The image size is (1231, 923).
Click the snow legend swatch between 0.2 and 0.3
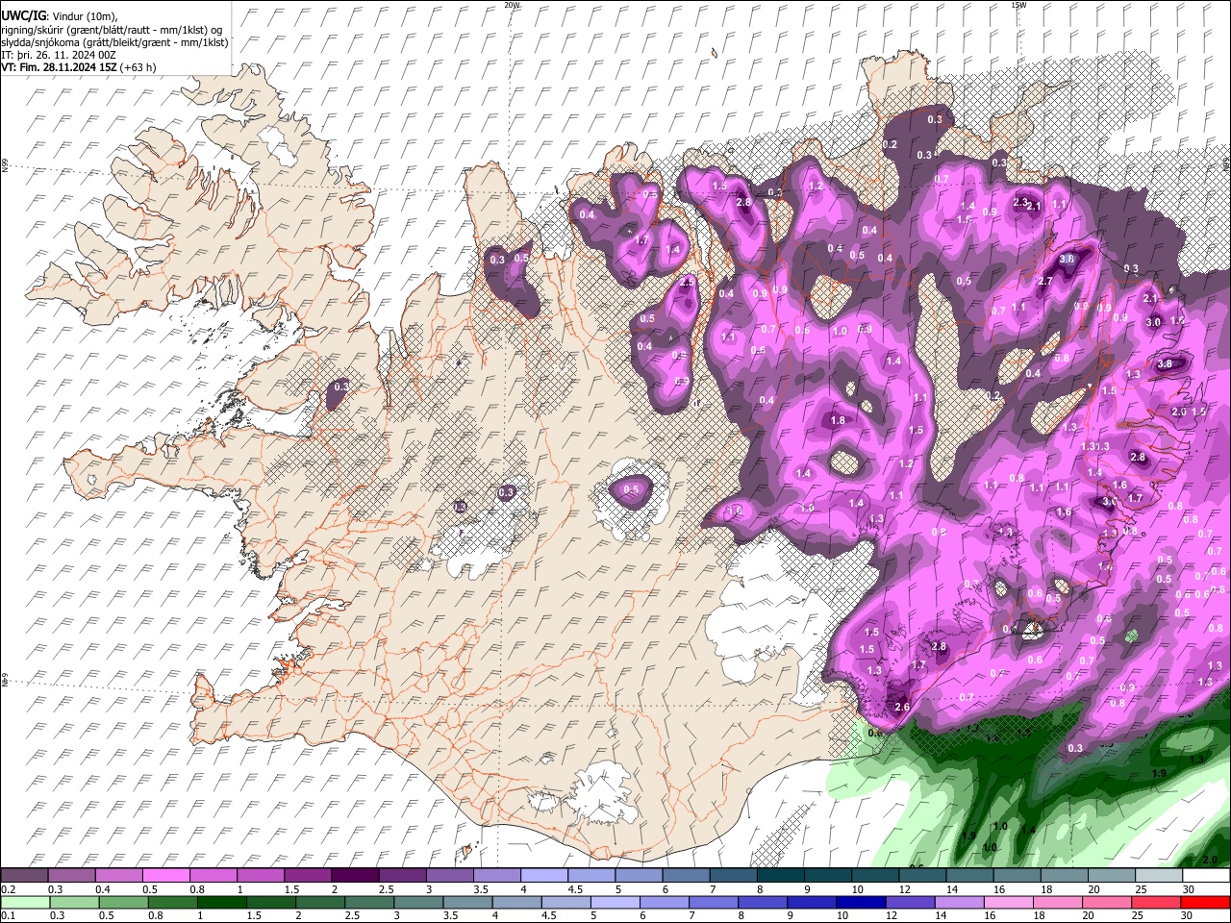pyautogui.click(x=24, y=875)
